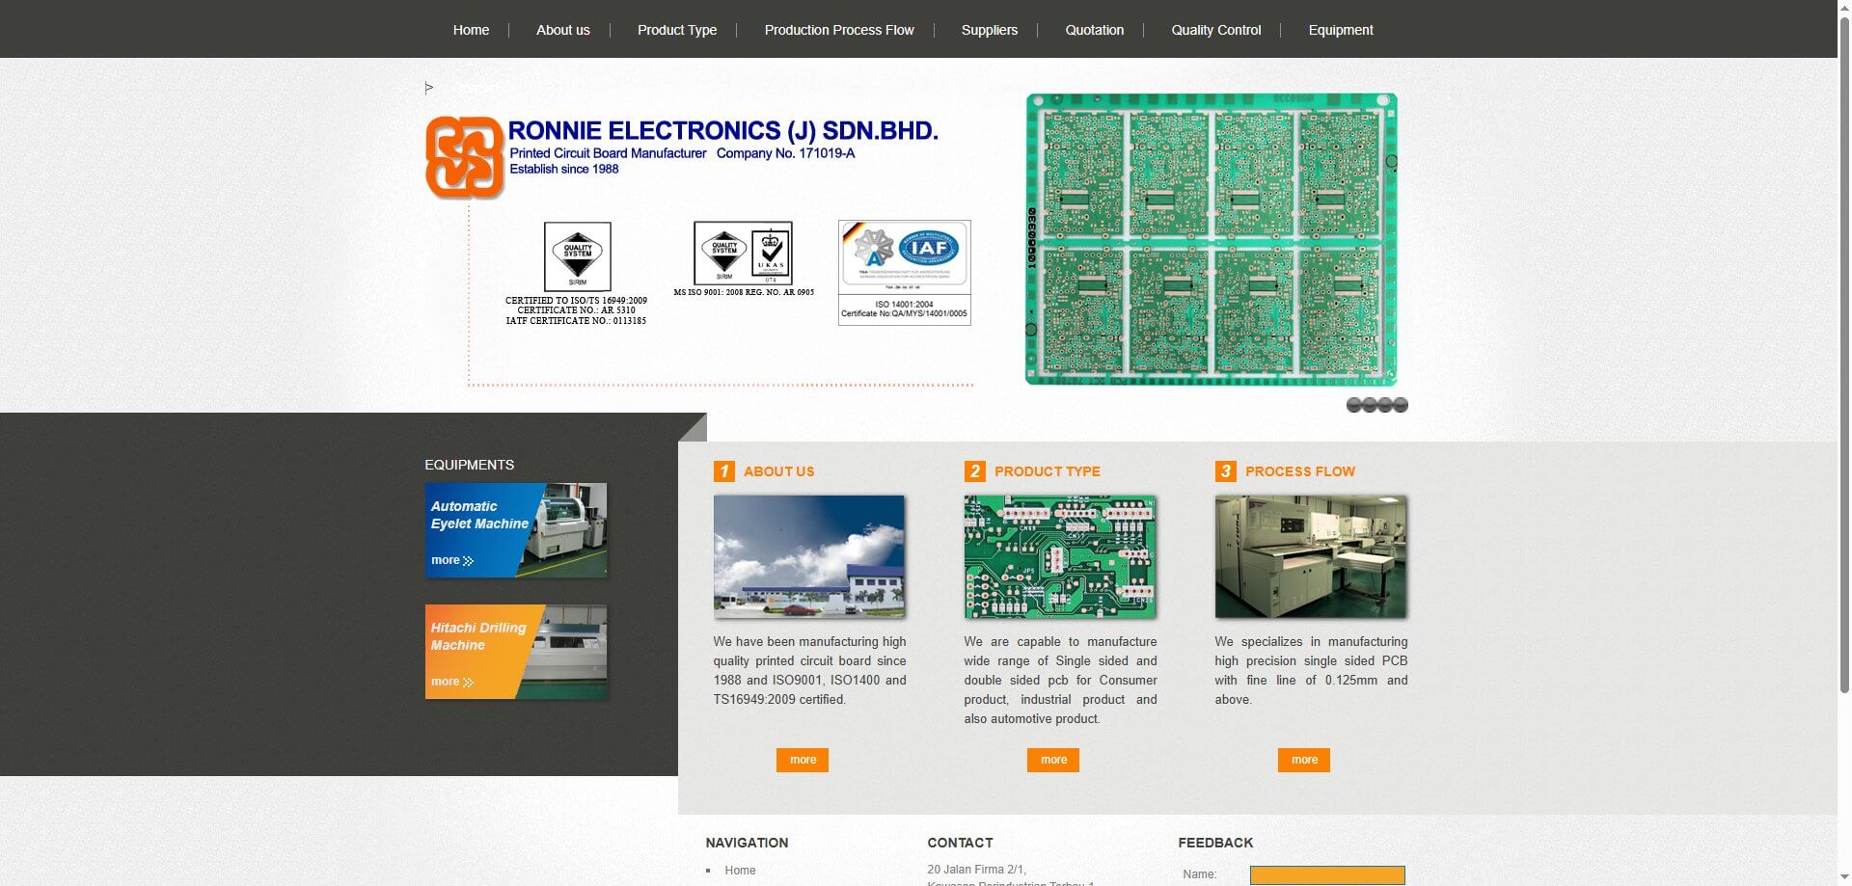Open the Suppliers menu item
Viewport: 1852px width, 886px height.
pos(989,30)
